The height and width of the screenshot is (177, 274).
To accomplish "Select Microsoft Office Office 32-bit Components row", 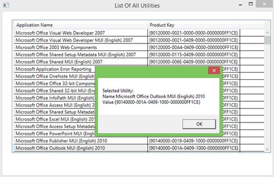I will tap(55, 83).
